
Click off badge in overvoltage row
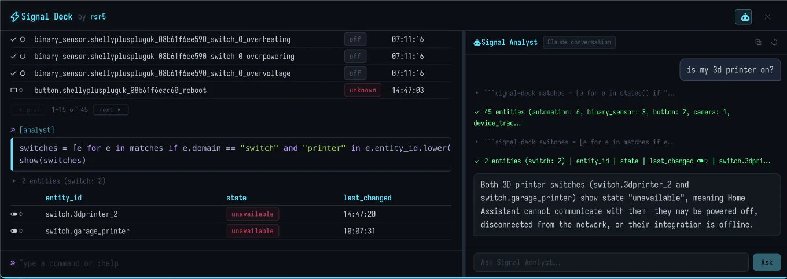[355, 73]
